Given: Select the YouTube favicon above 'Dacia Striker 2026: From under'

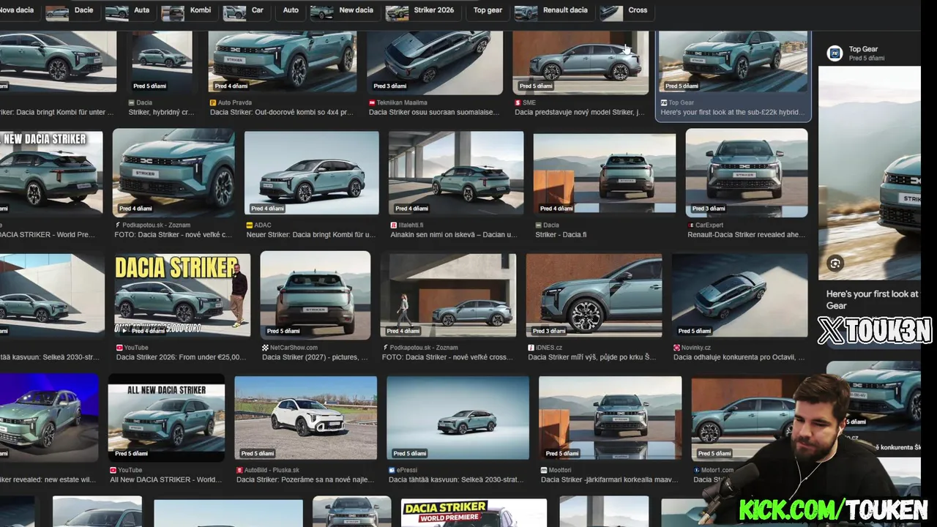Looking at the screenshot, I should pos(119,348).
